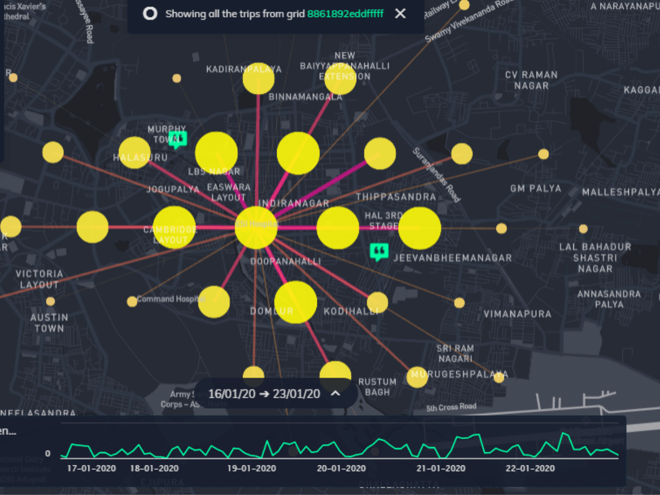Click the small dot near Command Hospital

pos(132,302)
